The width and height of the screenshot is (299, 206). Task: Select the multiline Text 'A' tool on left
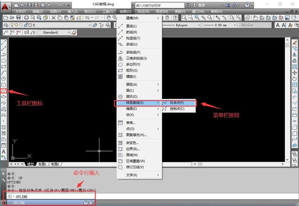4,151
